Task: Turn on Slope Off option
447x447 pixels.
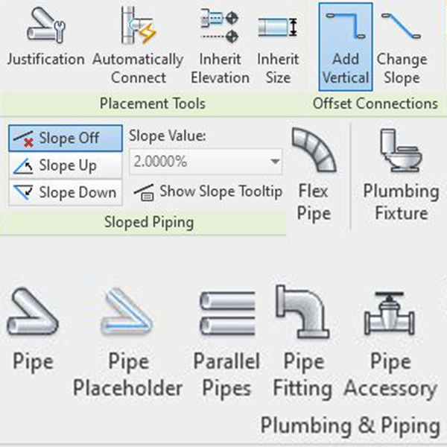Action: tap(66, 139)
